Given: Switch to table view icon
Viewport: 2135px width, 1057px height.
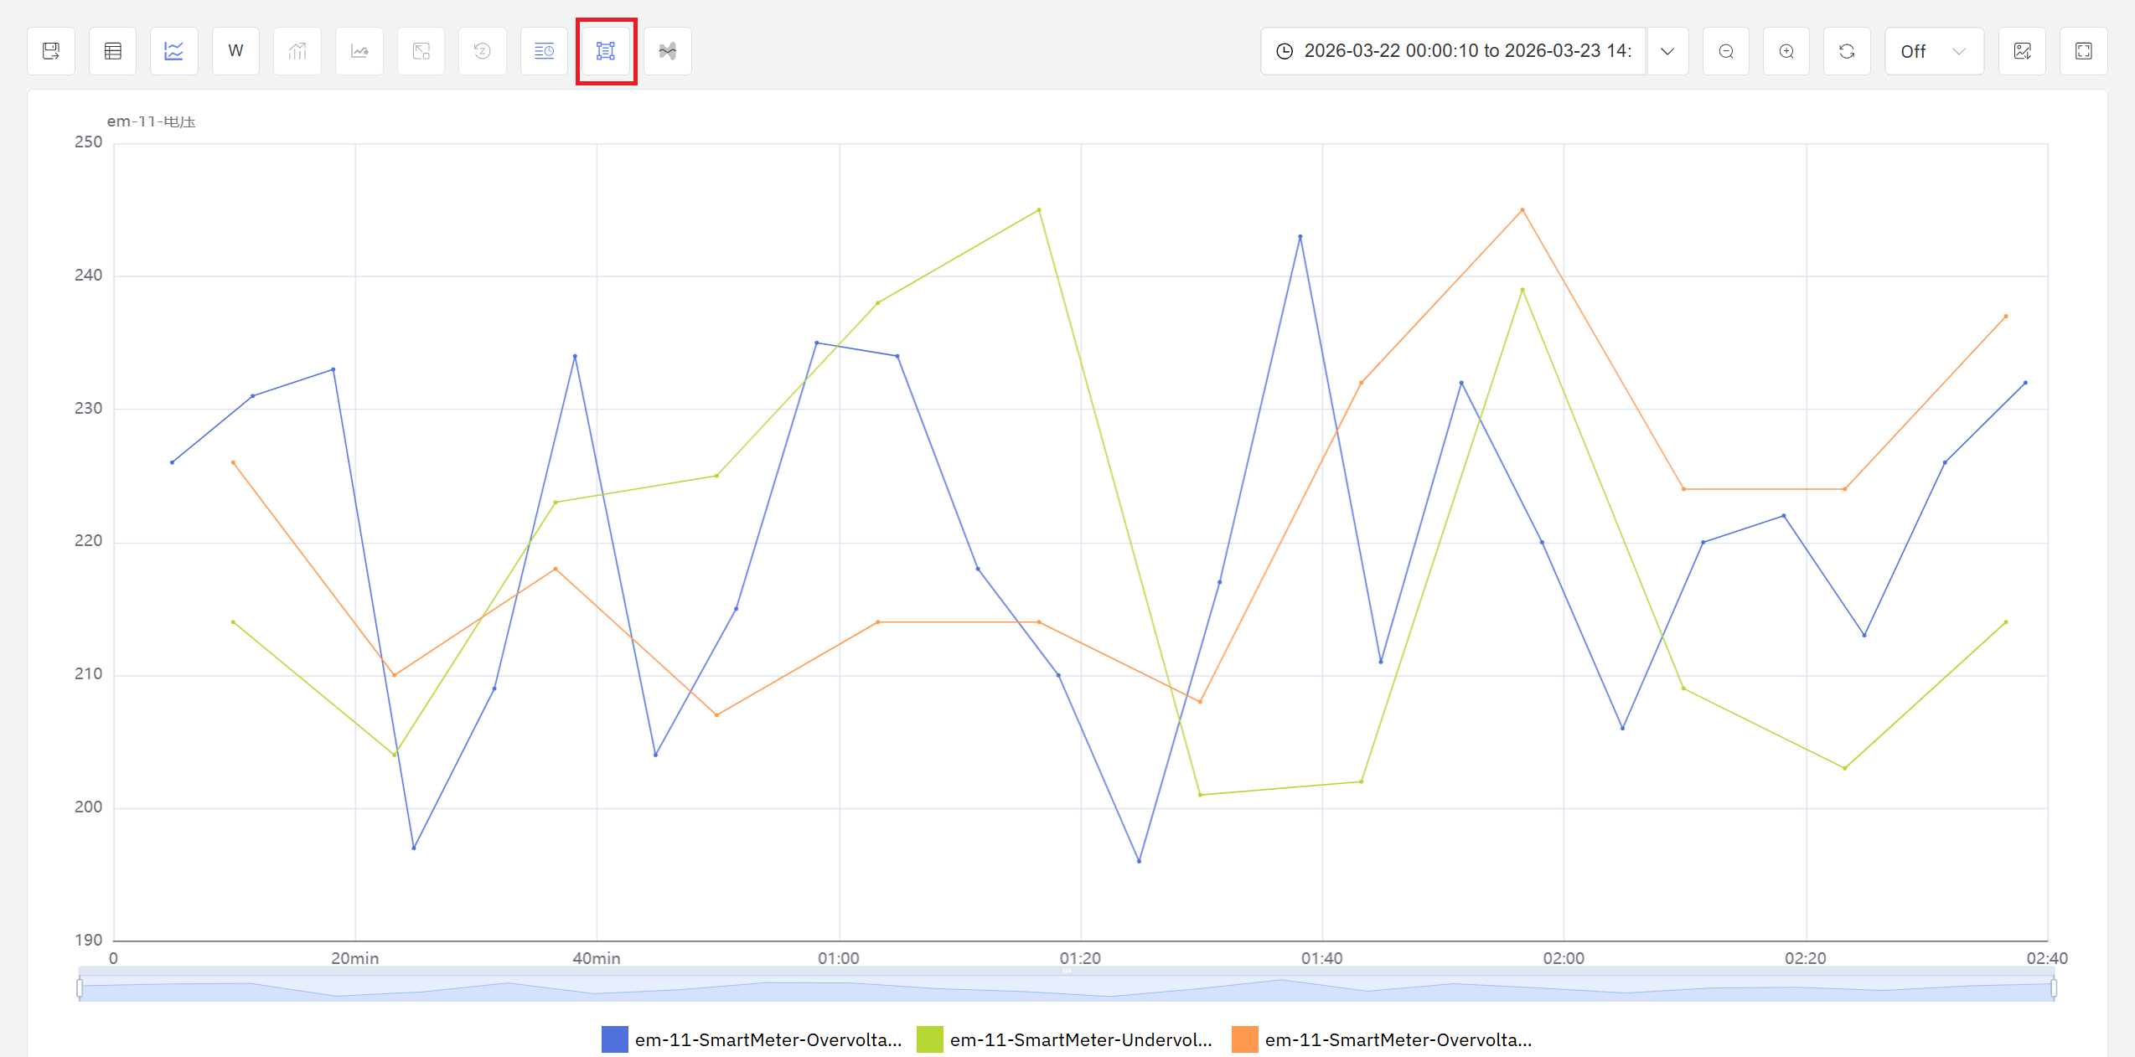Looking at the screenshot, I should point(113,51).
